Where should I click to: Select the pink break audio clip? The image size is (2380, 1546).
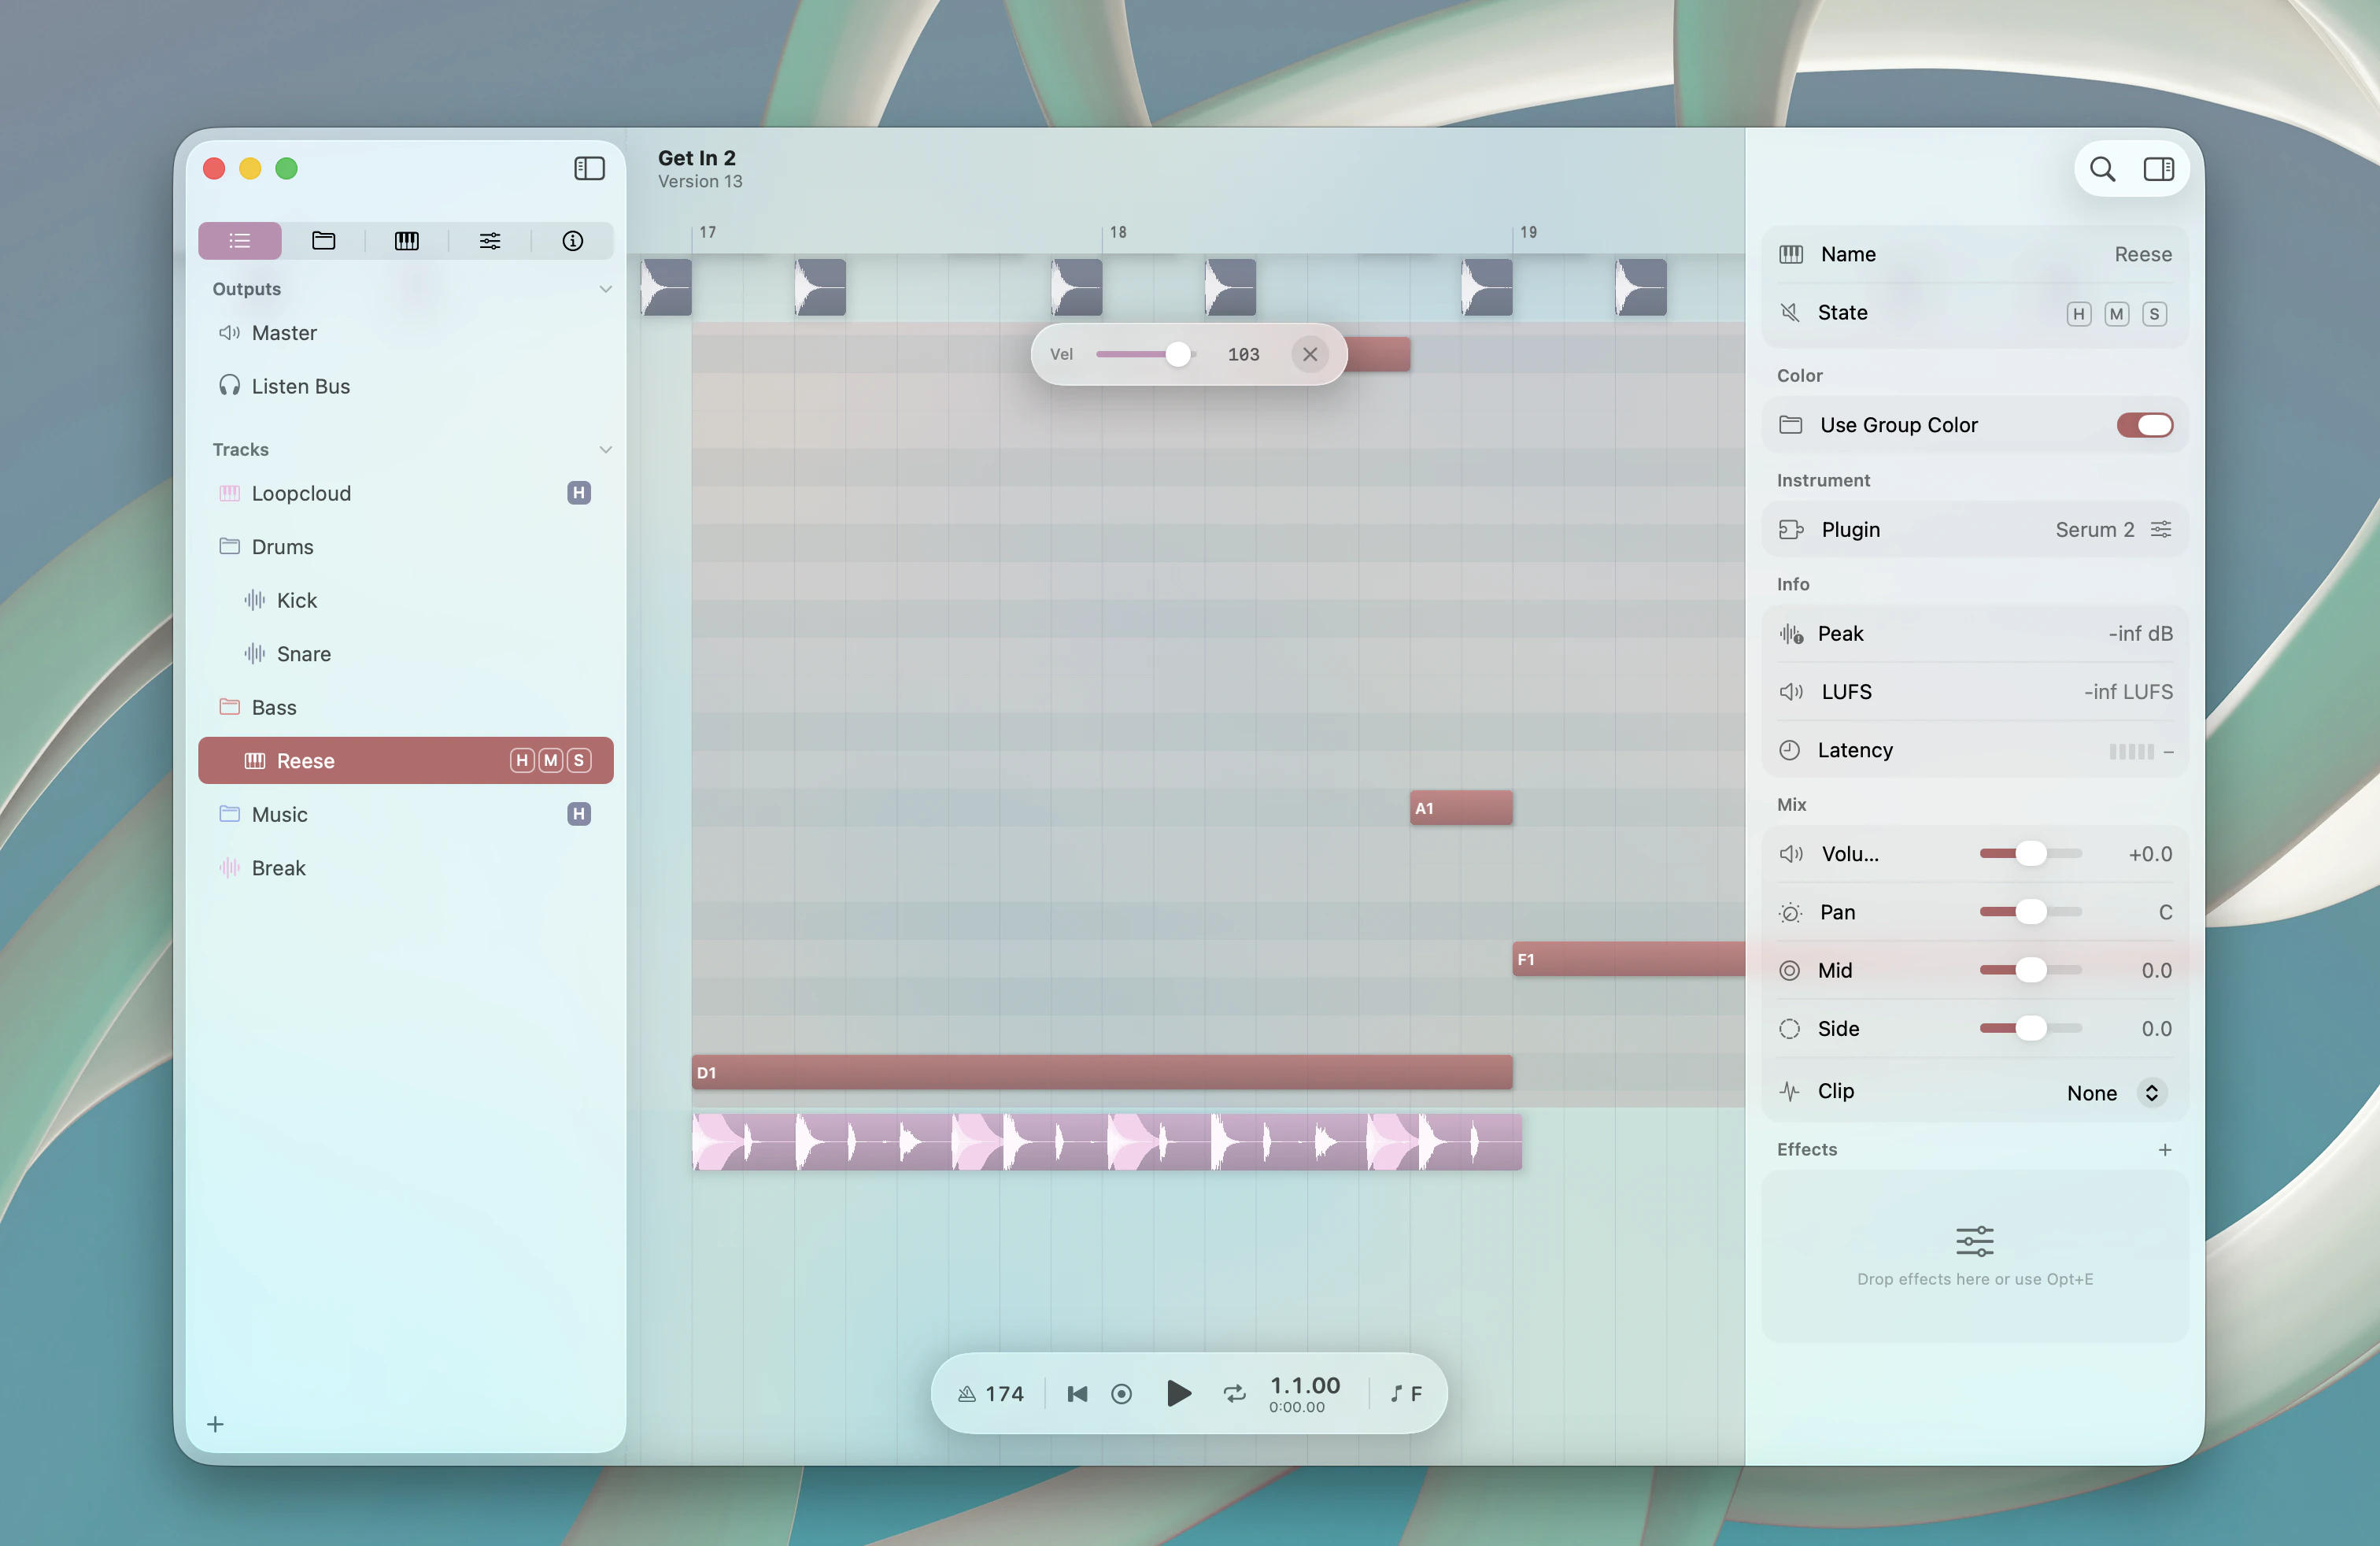[1107, 1141]
